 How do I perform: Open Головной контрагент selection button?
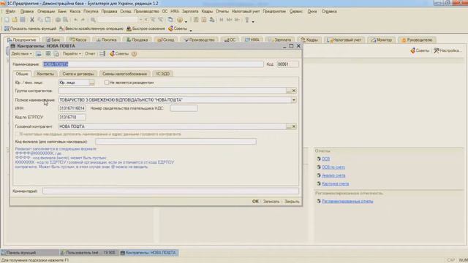point(288,126)
